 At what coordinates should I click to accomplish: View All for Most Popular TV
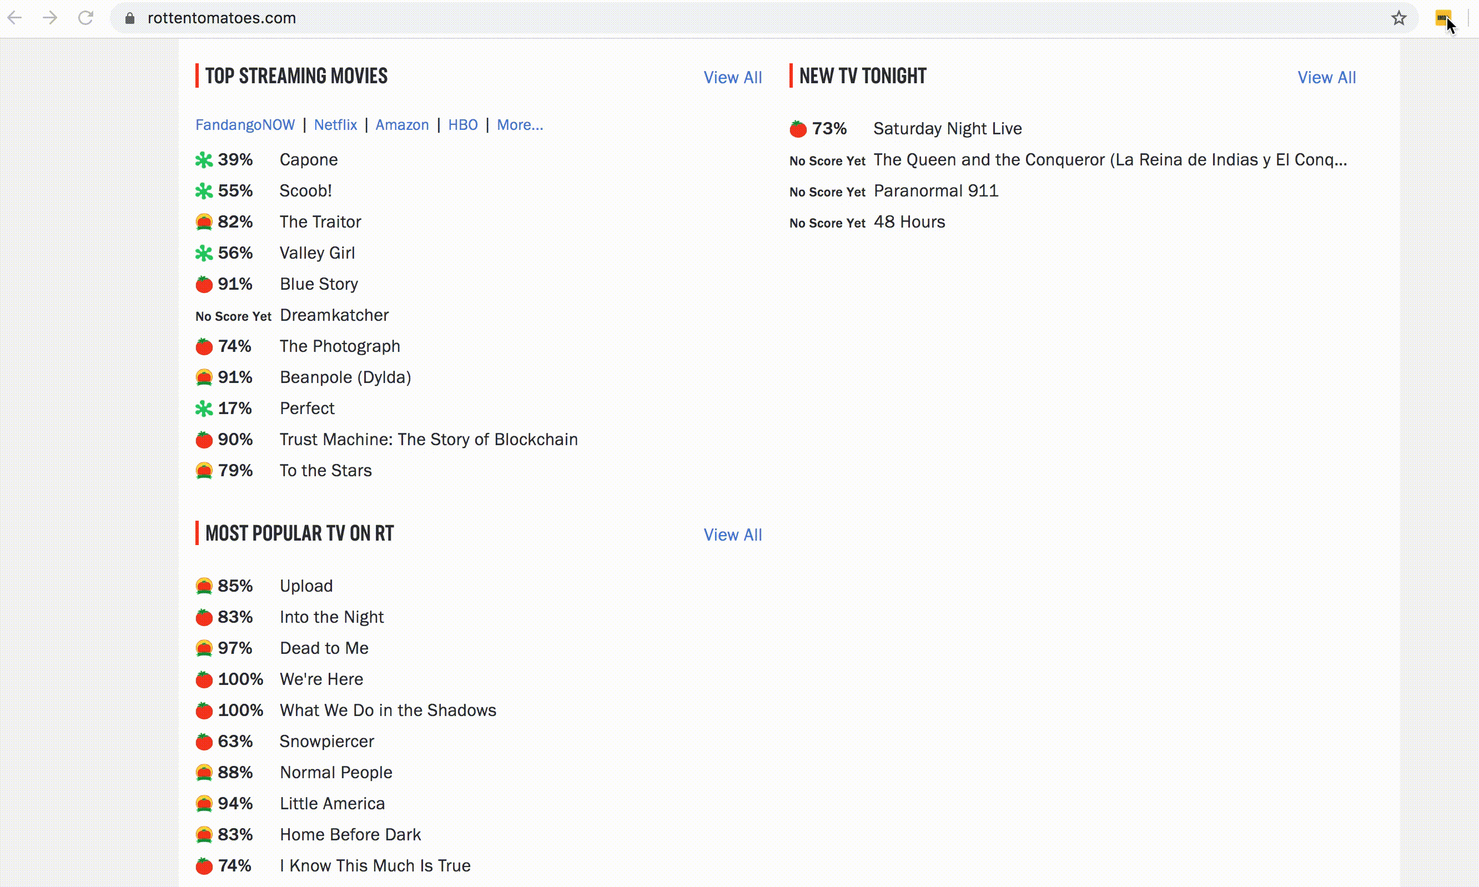732,535
